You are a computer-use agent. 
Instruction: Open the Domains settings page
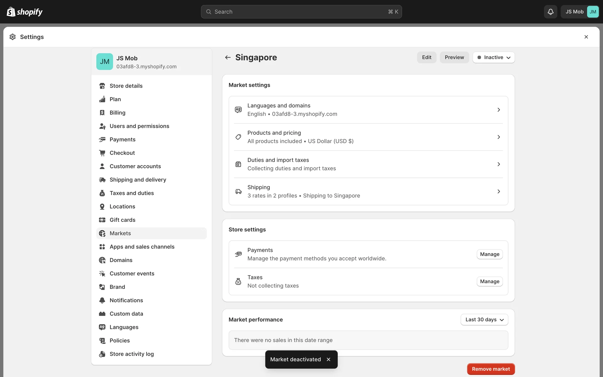pos(121,260)
